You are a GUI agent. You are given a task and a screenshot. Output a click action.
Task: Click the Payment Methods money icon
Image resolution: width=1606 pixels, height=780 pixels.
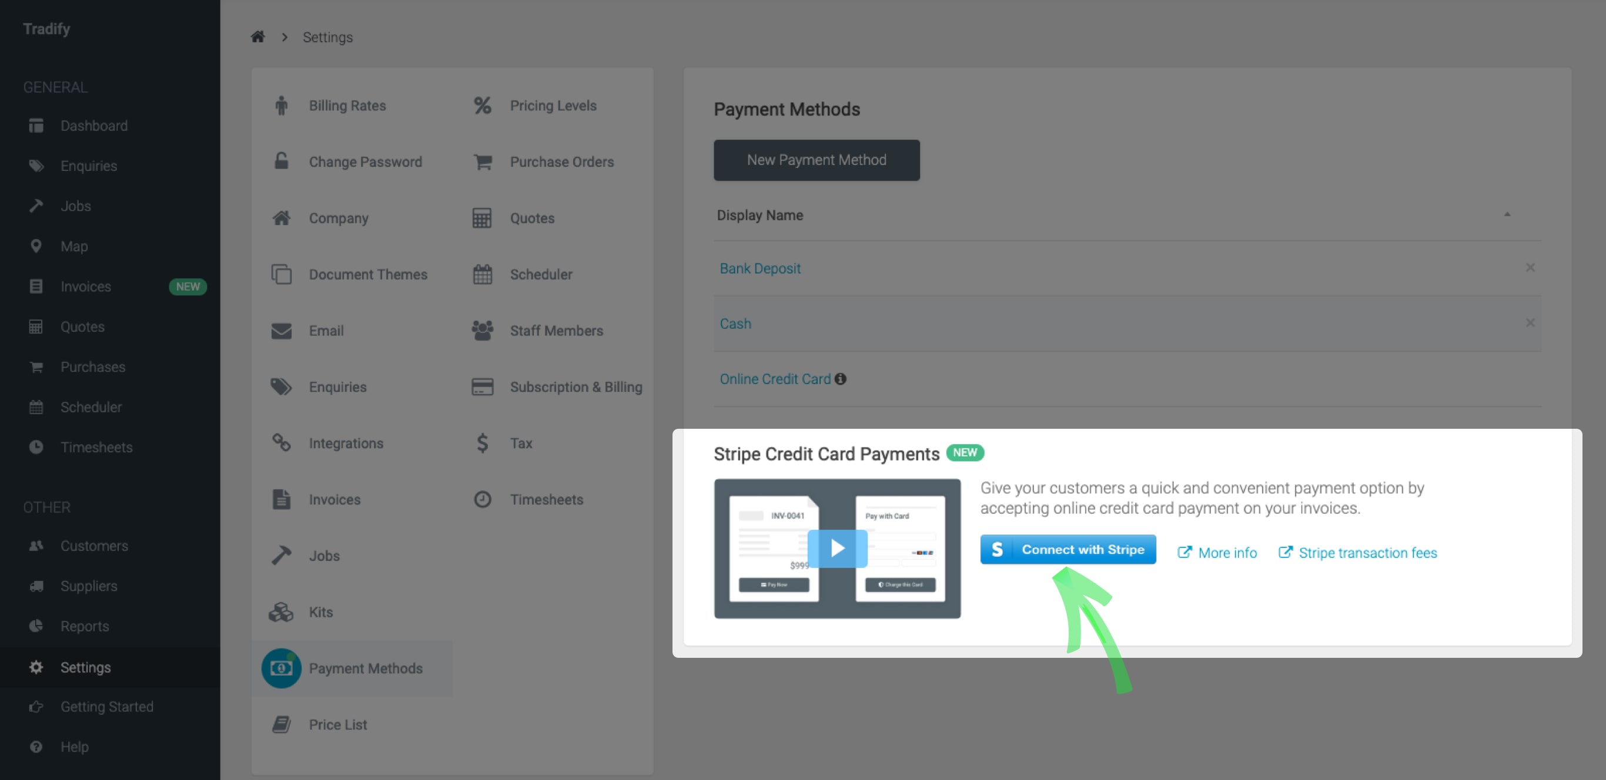[281, 668]
